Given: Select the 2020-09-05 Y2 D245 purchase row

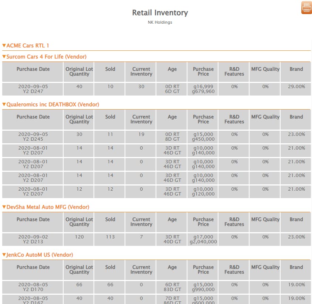Looking at the screenshot, I should 156,137.
